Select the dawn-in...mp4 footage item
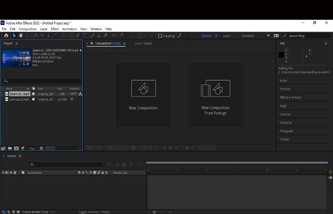 click(x=20, y=94)
